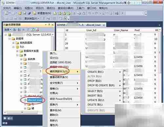This screenshot has height=127, width=164.
Task: Select SELECT 到 in the script submenu
Action: tap(104, 91)
